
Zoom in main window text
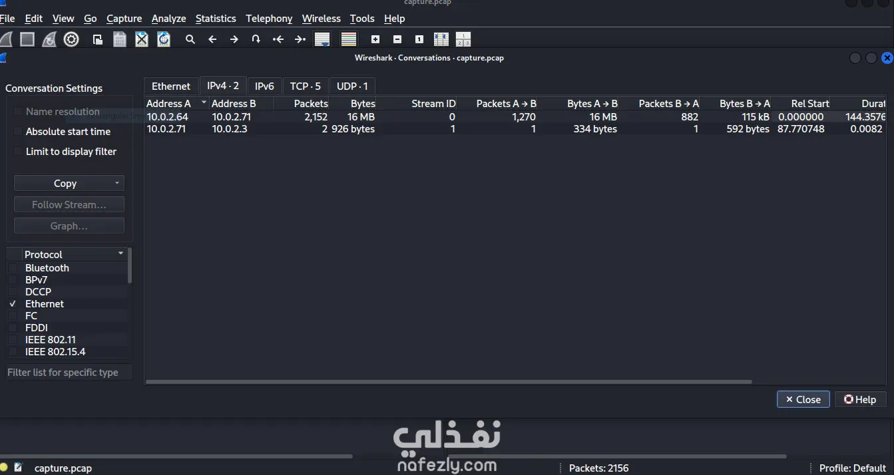click(x=375, y=39)
